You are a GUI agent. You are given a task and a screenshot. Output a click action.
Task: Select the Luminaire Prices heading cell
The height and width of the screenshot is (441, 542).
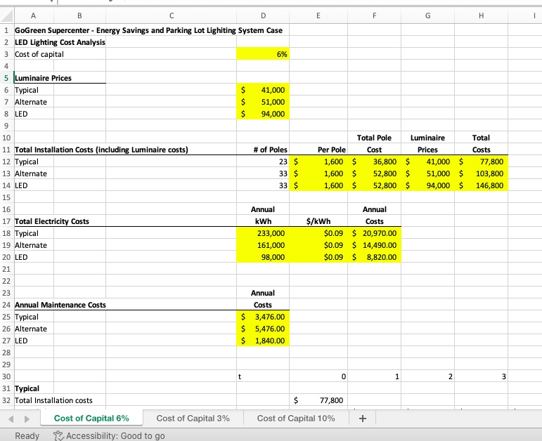[43, 78]
